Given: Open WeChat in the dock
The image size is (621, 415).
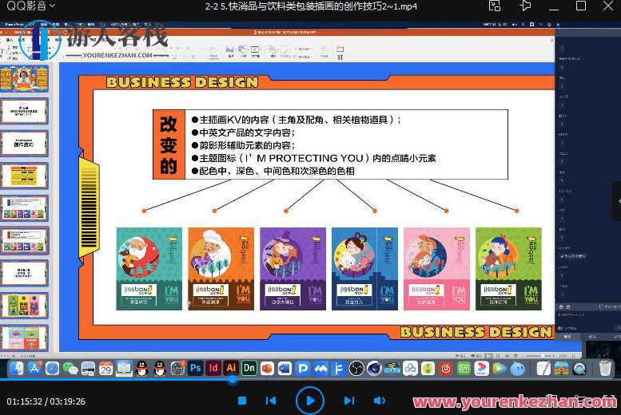Looking at the screenshot, I should (x=70, y=369).
